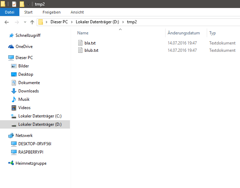Click bla.txt modification date 14.07.2016 19:47

tap(182, 43)
